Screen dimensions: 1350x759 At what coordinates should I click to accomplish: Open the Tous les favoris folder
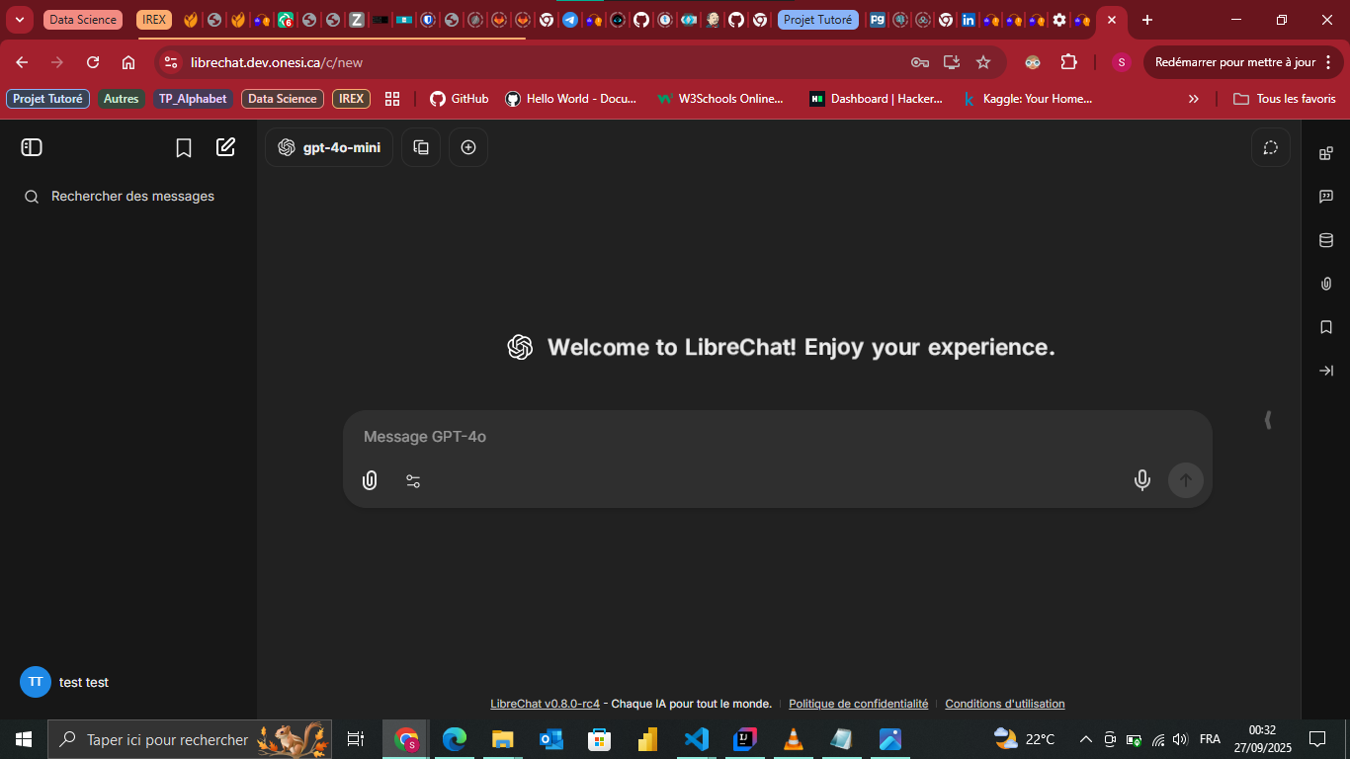tap(1284, 99)
